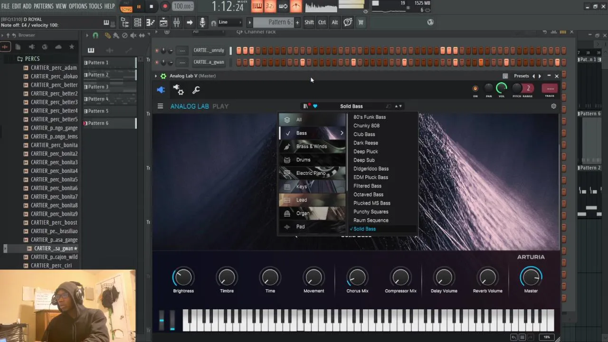Expand the PERCS folder in browser
The image size is (608, 342).
(x=32, y=59)
